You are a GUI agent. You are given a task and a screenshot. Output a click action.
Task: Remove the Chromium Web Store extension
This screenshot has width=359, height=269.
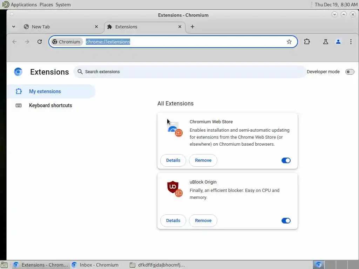[x=203, y=160]
